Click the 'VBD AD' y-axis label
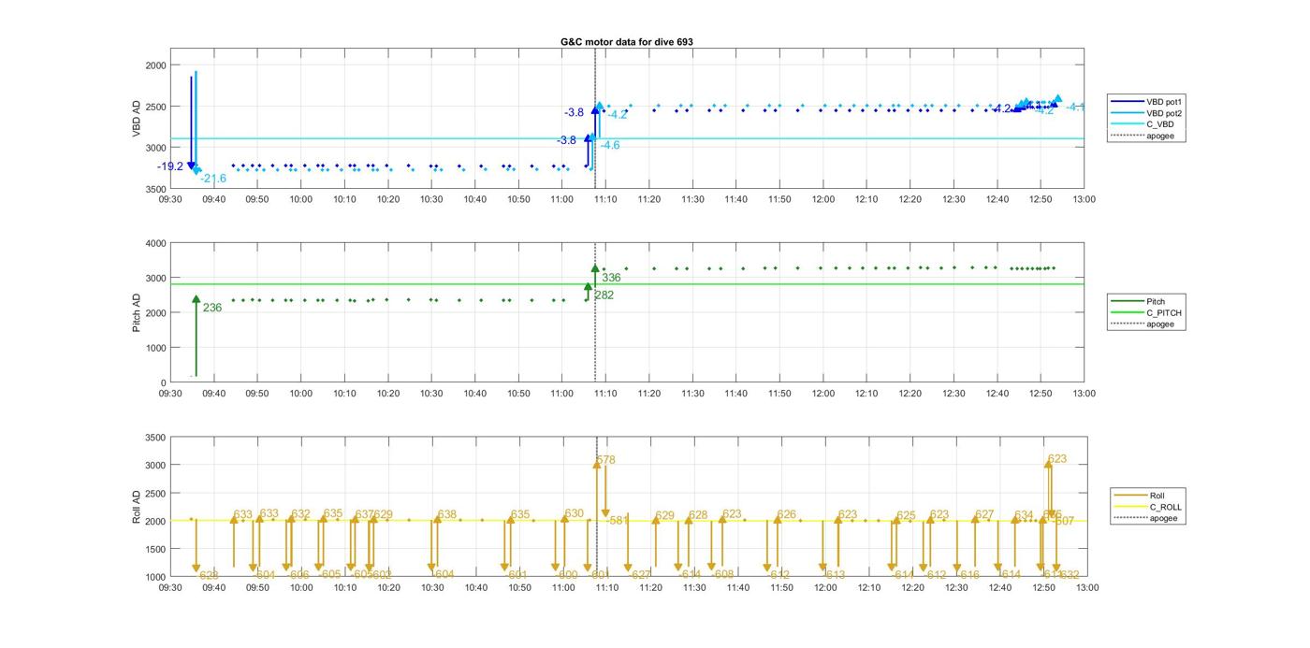Viewport: 1310px width, 648px height. pyautogui.click(x=137, y=120)
